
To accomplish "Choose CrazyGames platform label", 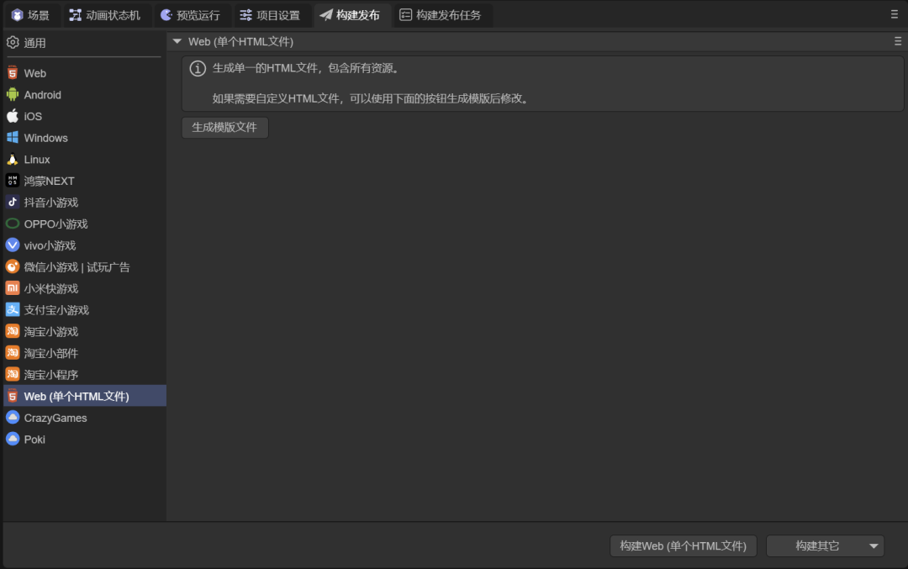I will (55, 418).
